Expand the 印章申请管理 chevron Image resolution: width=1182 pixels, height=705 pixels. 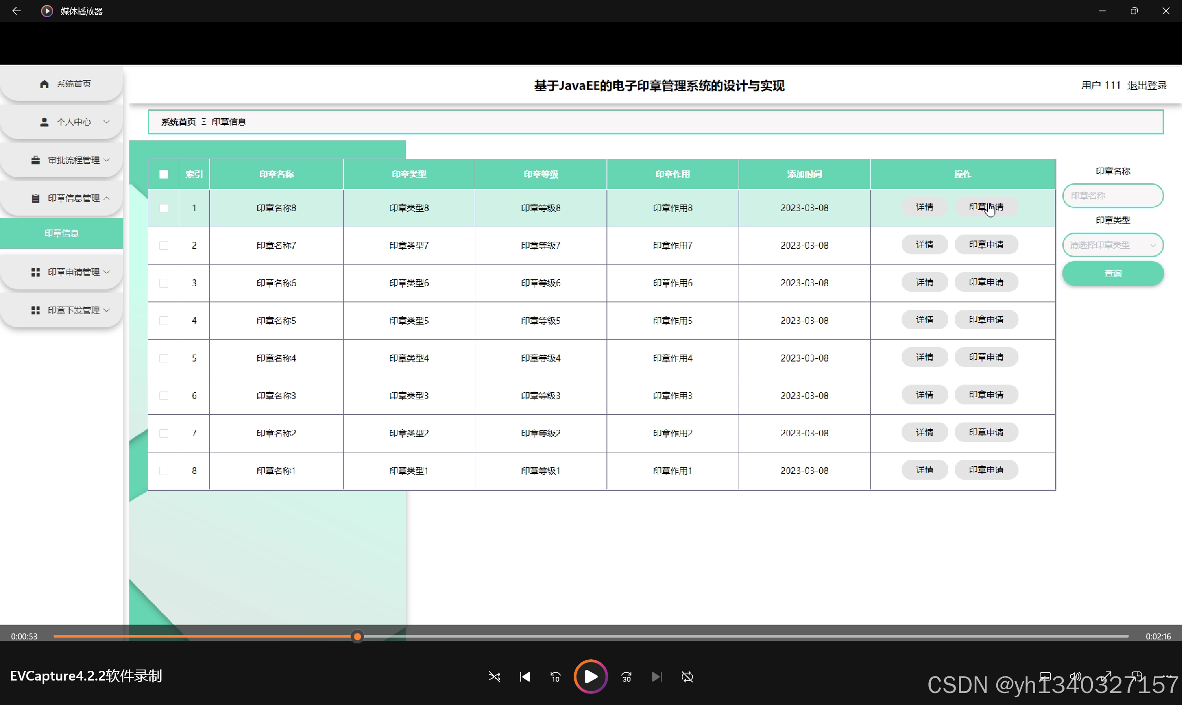click(106, 272)
